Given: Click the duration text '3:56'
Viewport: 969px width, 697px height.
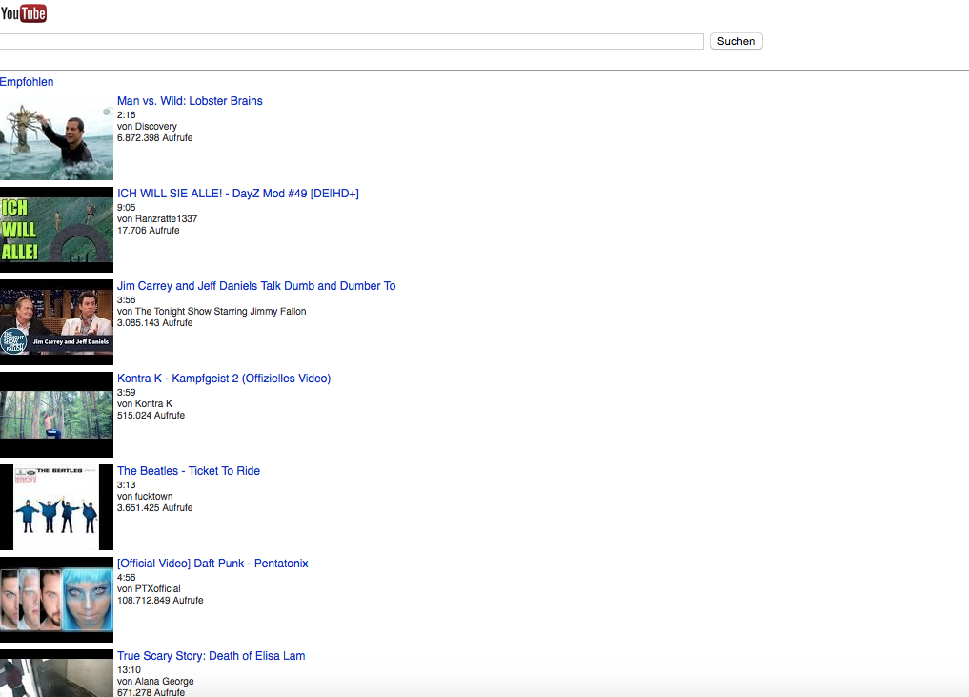Looking at the screenshot, I should point(126,300).
